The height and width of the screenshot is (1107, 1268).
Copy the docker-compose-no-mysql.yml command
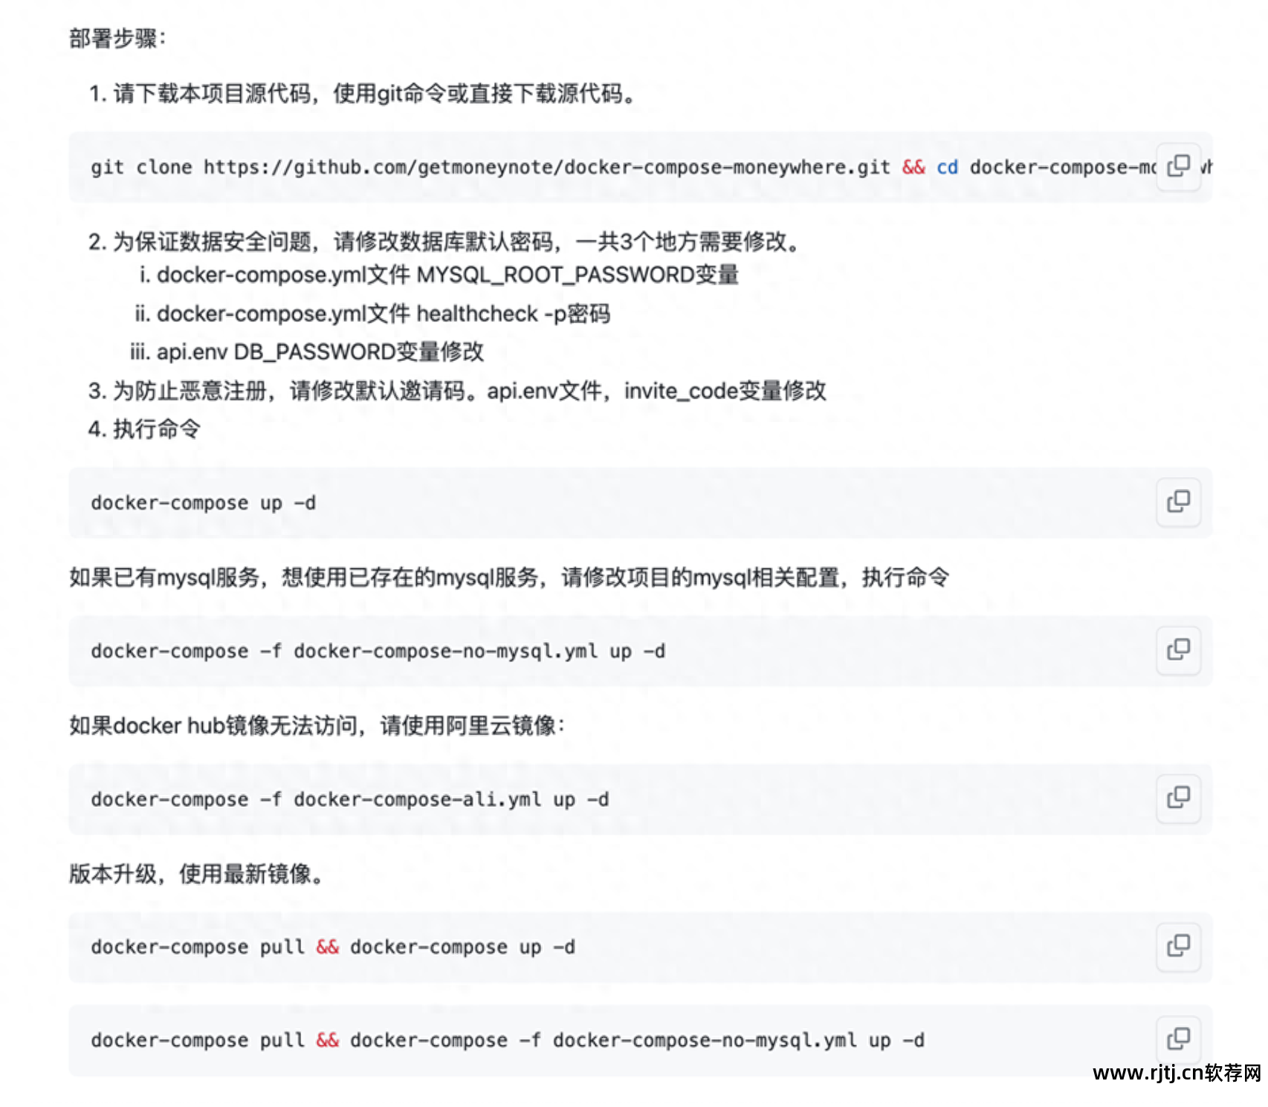[x=1179, y=650]
